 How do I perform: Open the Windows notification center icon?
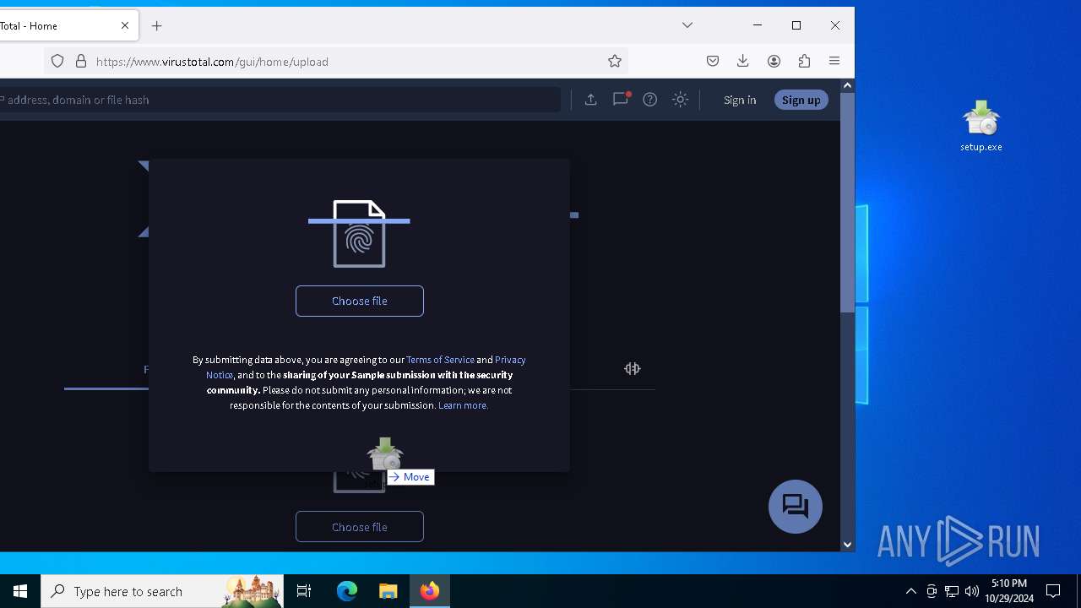[1053, 591]
